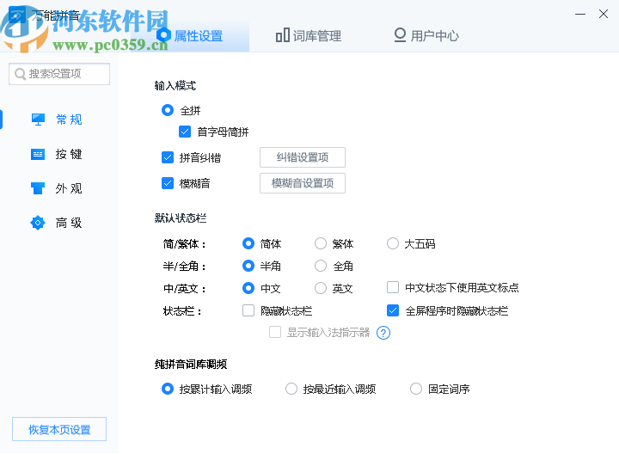Click the help question mark icon
Image resolution: width=619 pixels, height=454 pixels.
[383, 333]
